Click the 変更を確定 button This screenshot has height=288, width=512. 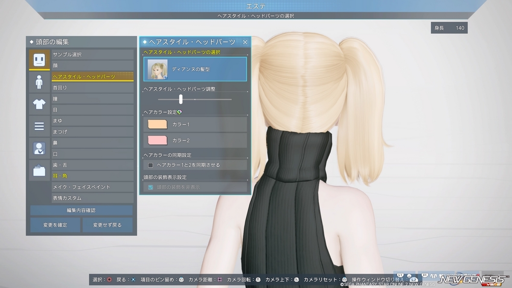55,225
